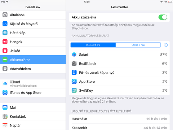Tap the UTOLSÓ TELJES FELTÖLTÉS ÓTA ELTELT IDŐ header
173x130 pixels.
tap(101, 111)
